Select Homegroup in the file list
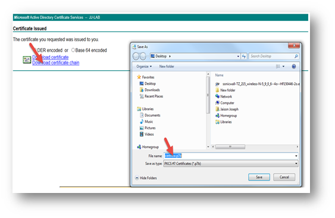 [x=226, y=116]
